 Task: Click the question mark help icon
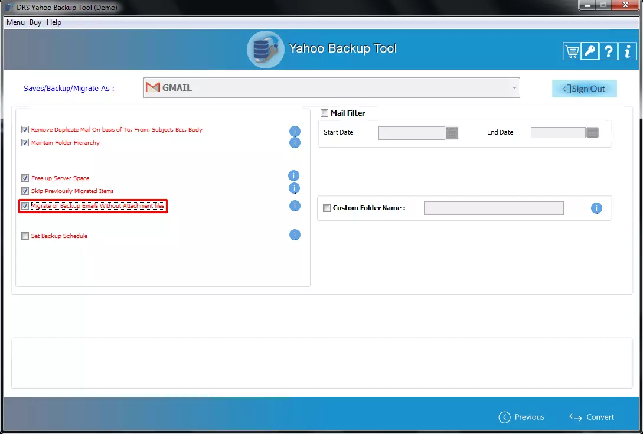click(x=609, y=51)
